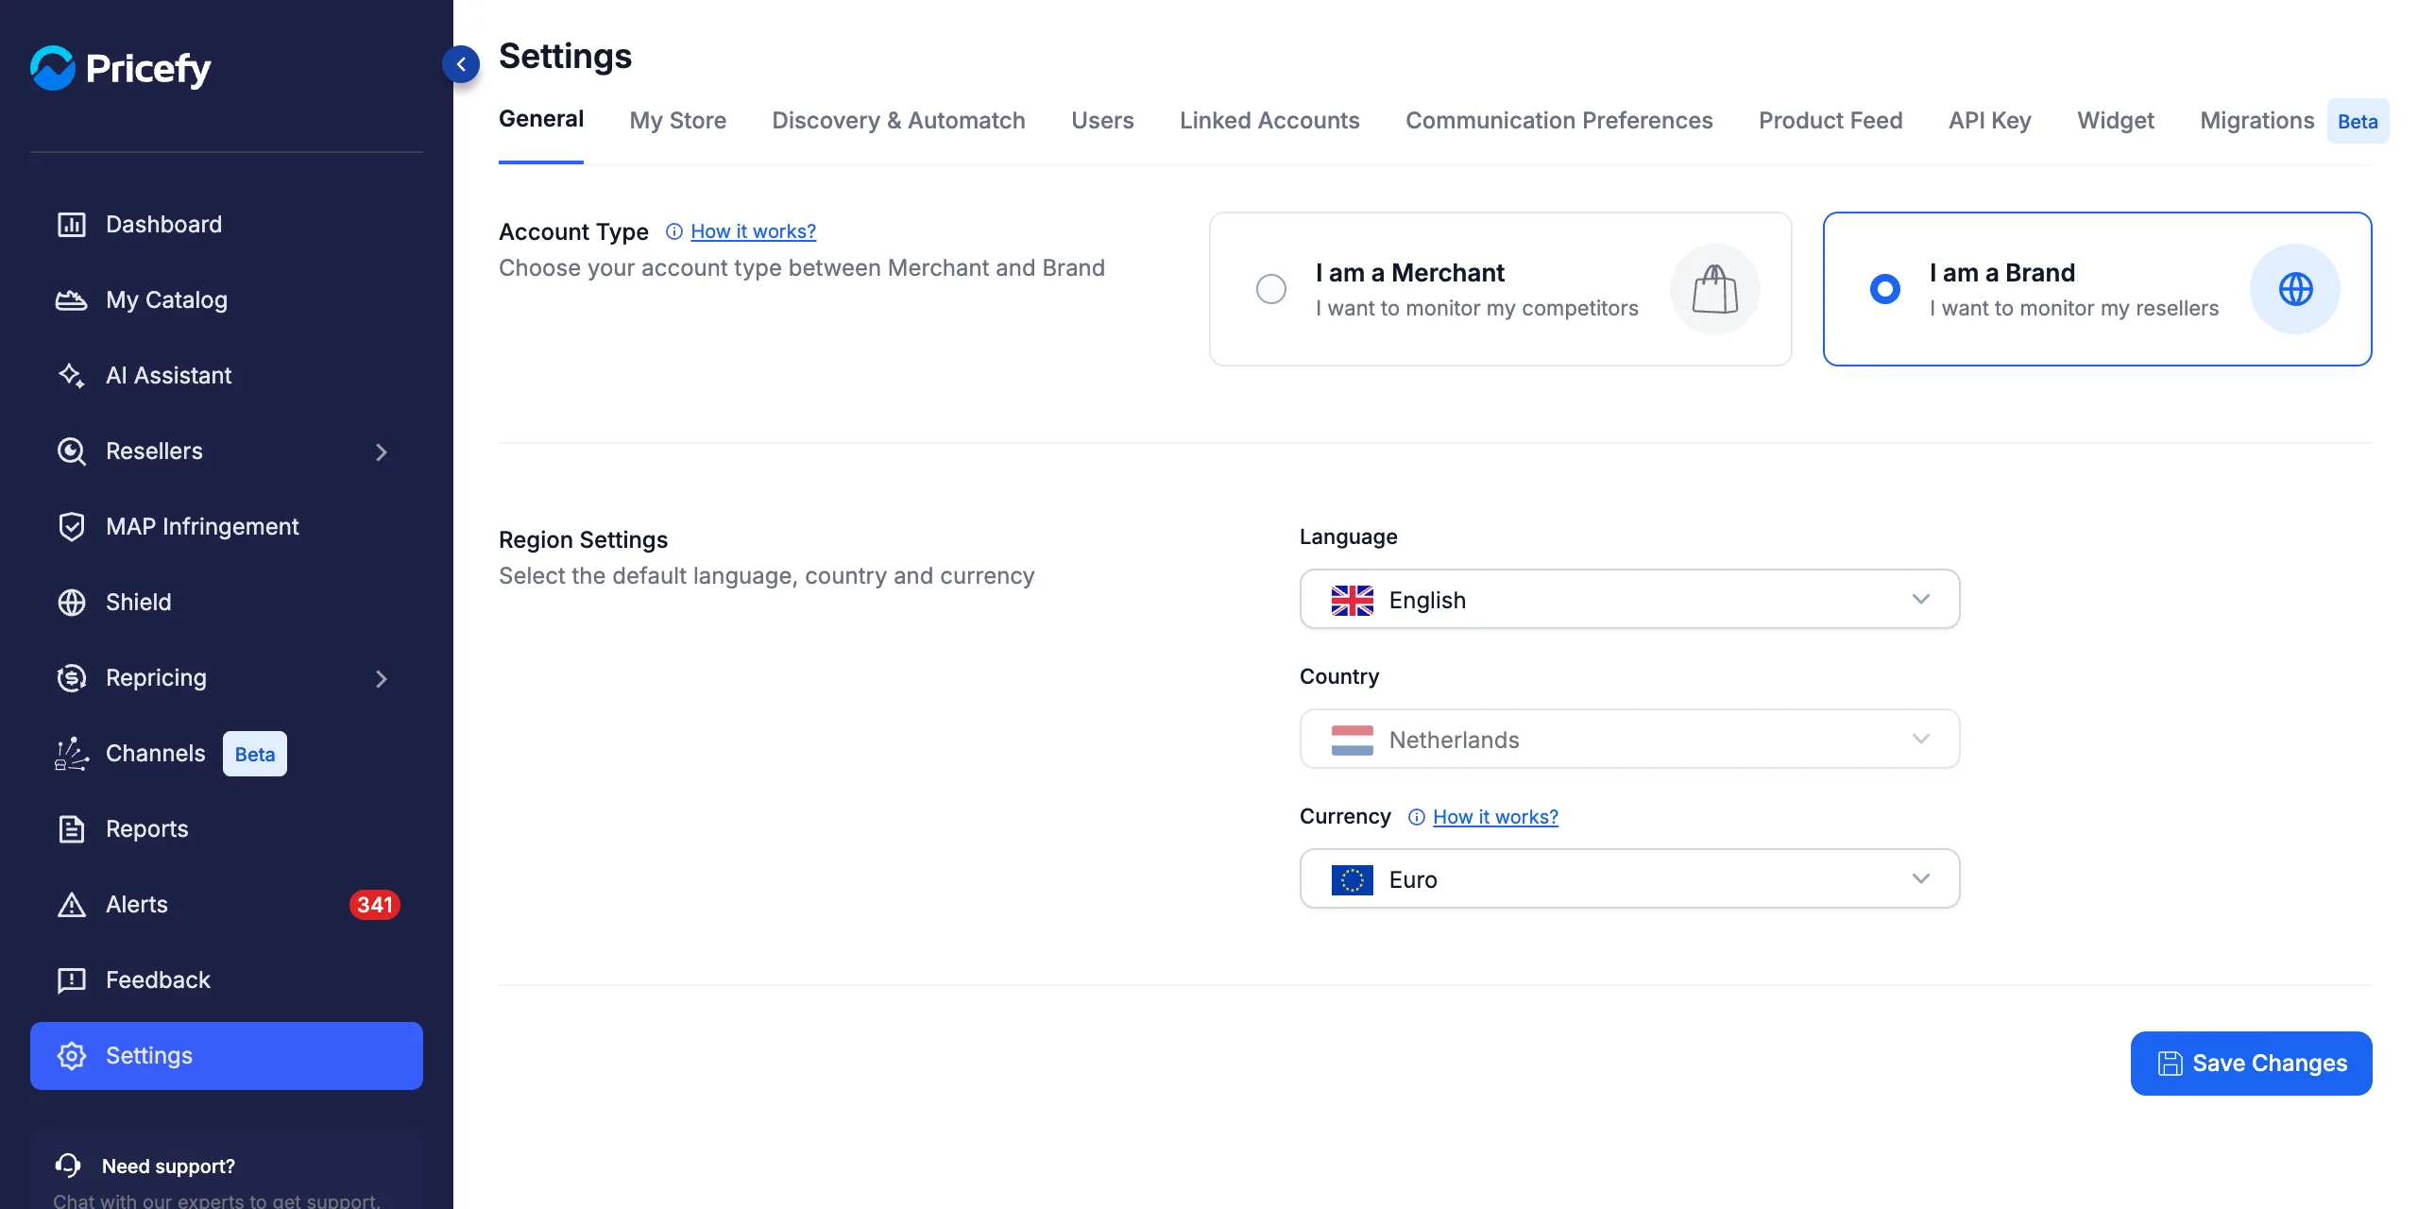Click the AI Assistant sparkle icon
Image resolution: width=2418 pixels, height=1209 pixels.
[72, 376]
